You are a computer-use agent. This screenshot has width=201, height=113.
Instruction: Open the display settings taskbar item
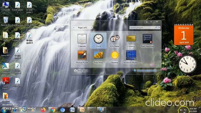(101, 110)
